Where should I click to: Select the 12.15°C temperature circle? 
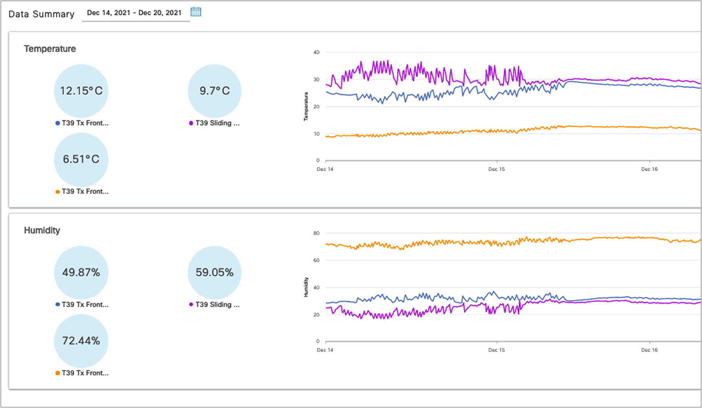click(x=81, y=91)
